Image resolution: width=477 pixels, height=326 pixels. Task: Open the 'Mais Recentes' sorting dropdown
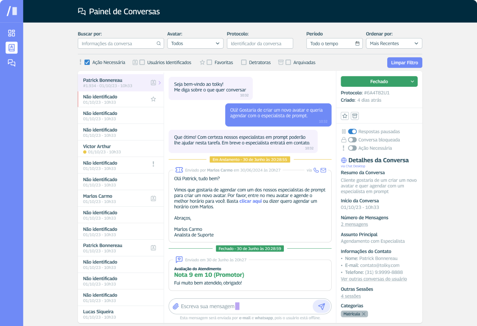(x=394, y=43)
